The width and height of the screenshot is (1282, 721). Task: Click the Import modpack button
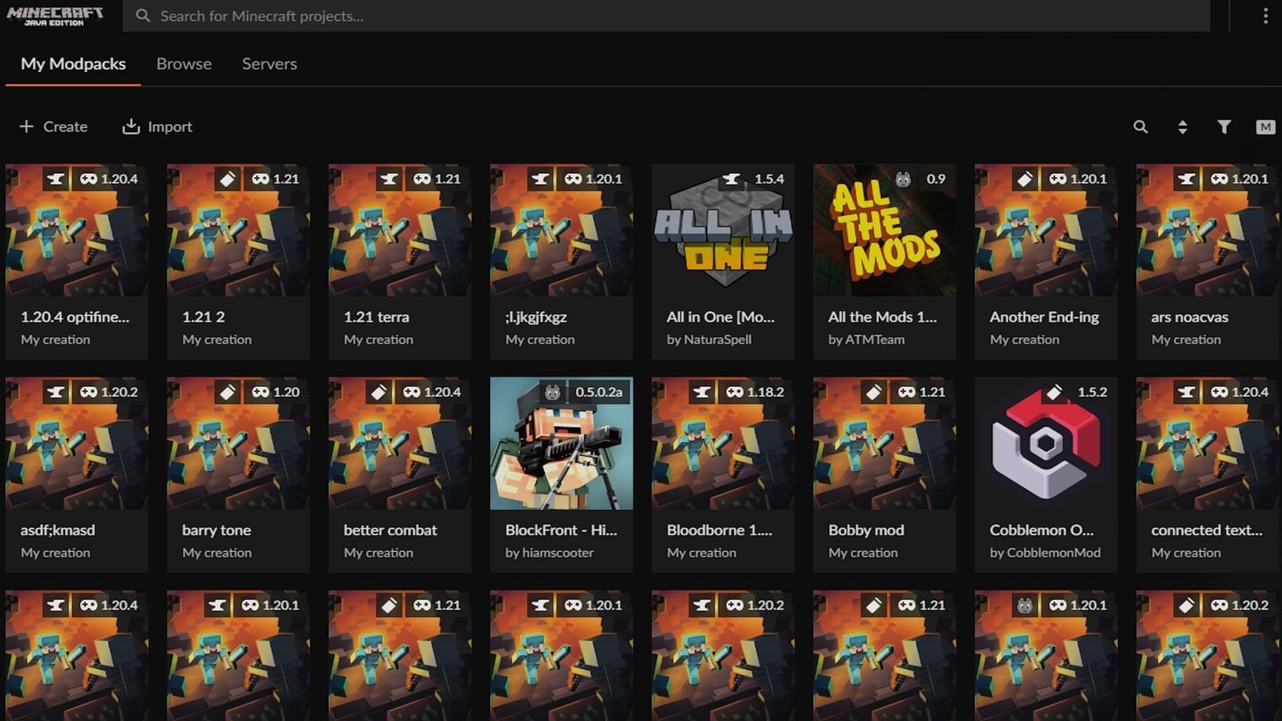click(157, 127)
